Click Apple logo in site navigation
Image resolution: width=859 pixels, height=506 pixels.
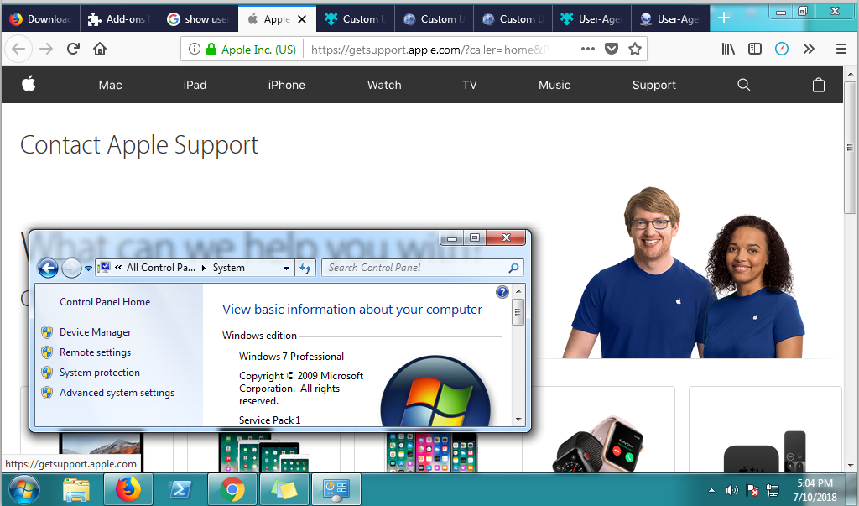coord(29,84)
